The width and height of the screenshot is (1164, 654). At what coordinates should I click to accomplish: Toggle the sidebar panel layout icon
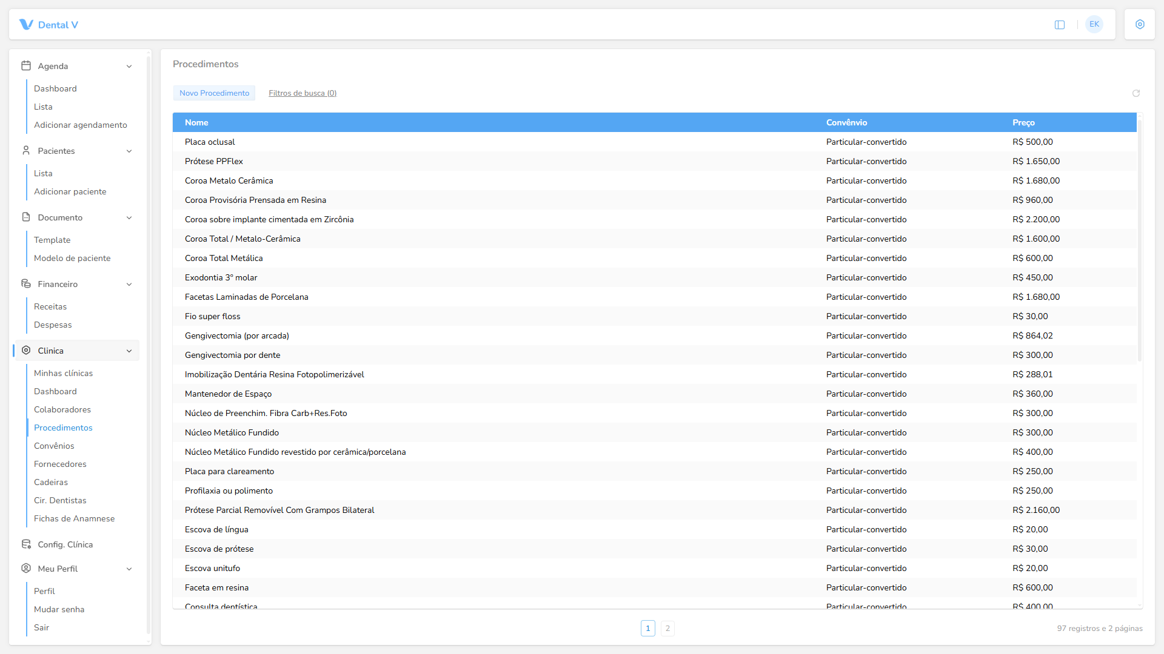pos(1060,25)
